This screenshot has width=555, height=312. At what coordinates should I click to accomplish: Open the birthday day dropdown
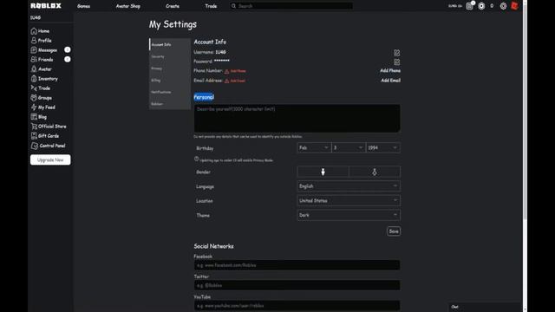pyautogui.click(x=349, y=148)
